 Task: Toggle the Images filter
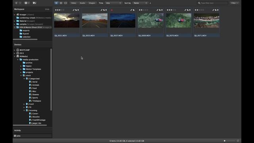click(x=92, y=3)
